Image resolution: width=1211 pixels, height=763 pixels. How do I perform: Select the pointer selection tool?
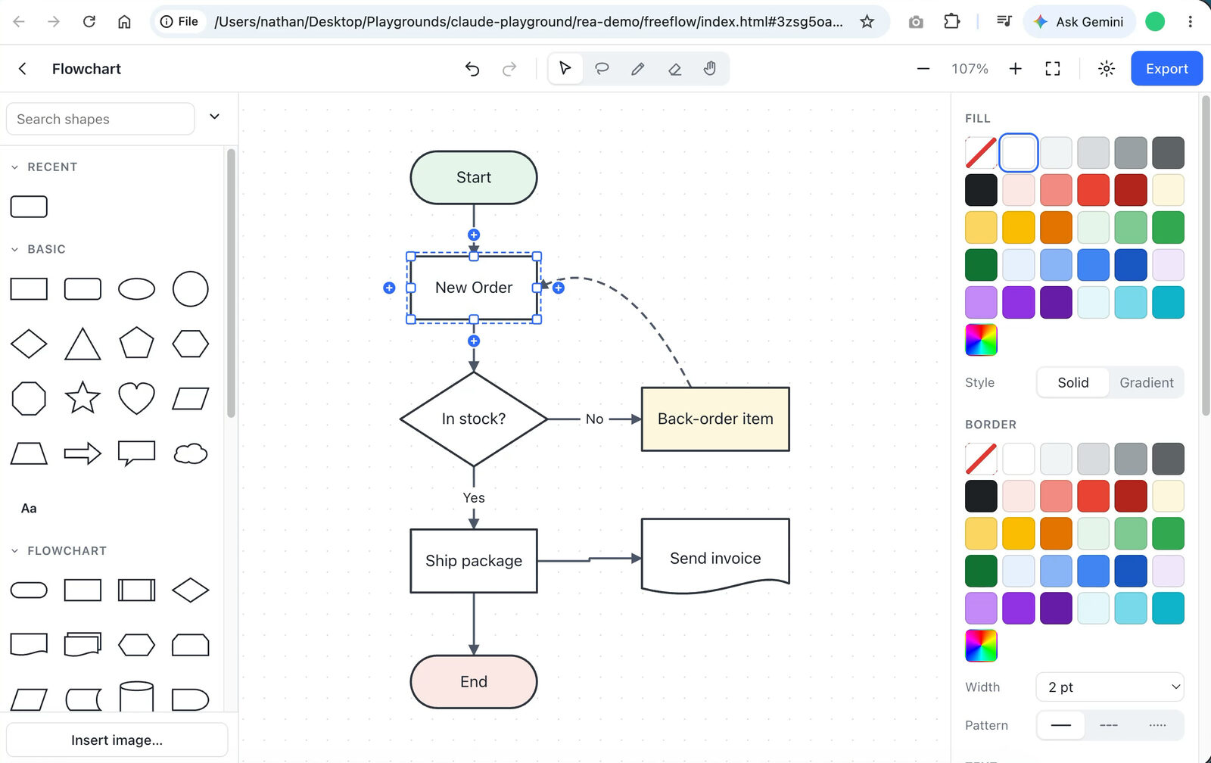565,69
